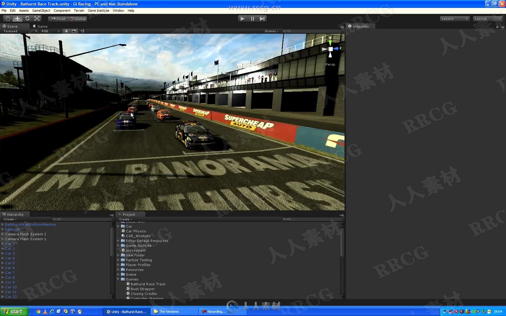Screen dimensions: 506x316
Task: Select the Boot Strapper scene
Action: pos(143,289)
